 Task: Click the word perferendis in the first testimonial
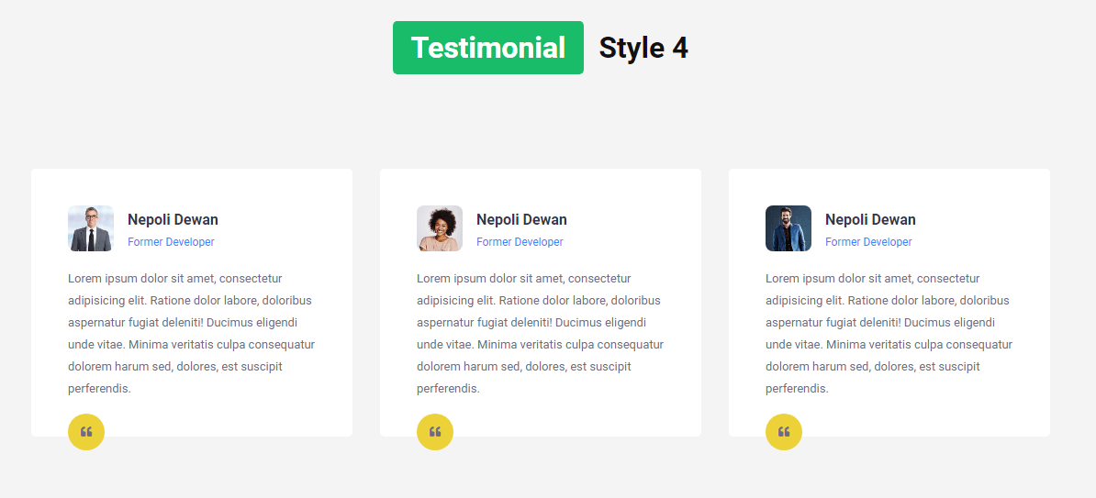coord(98,389)
